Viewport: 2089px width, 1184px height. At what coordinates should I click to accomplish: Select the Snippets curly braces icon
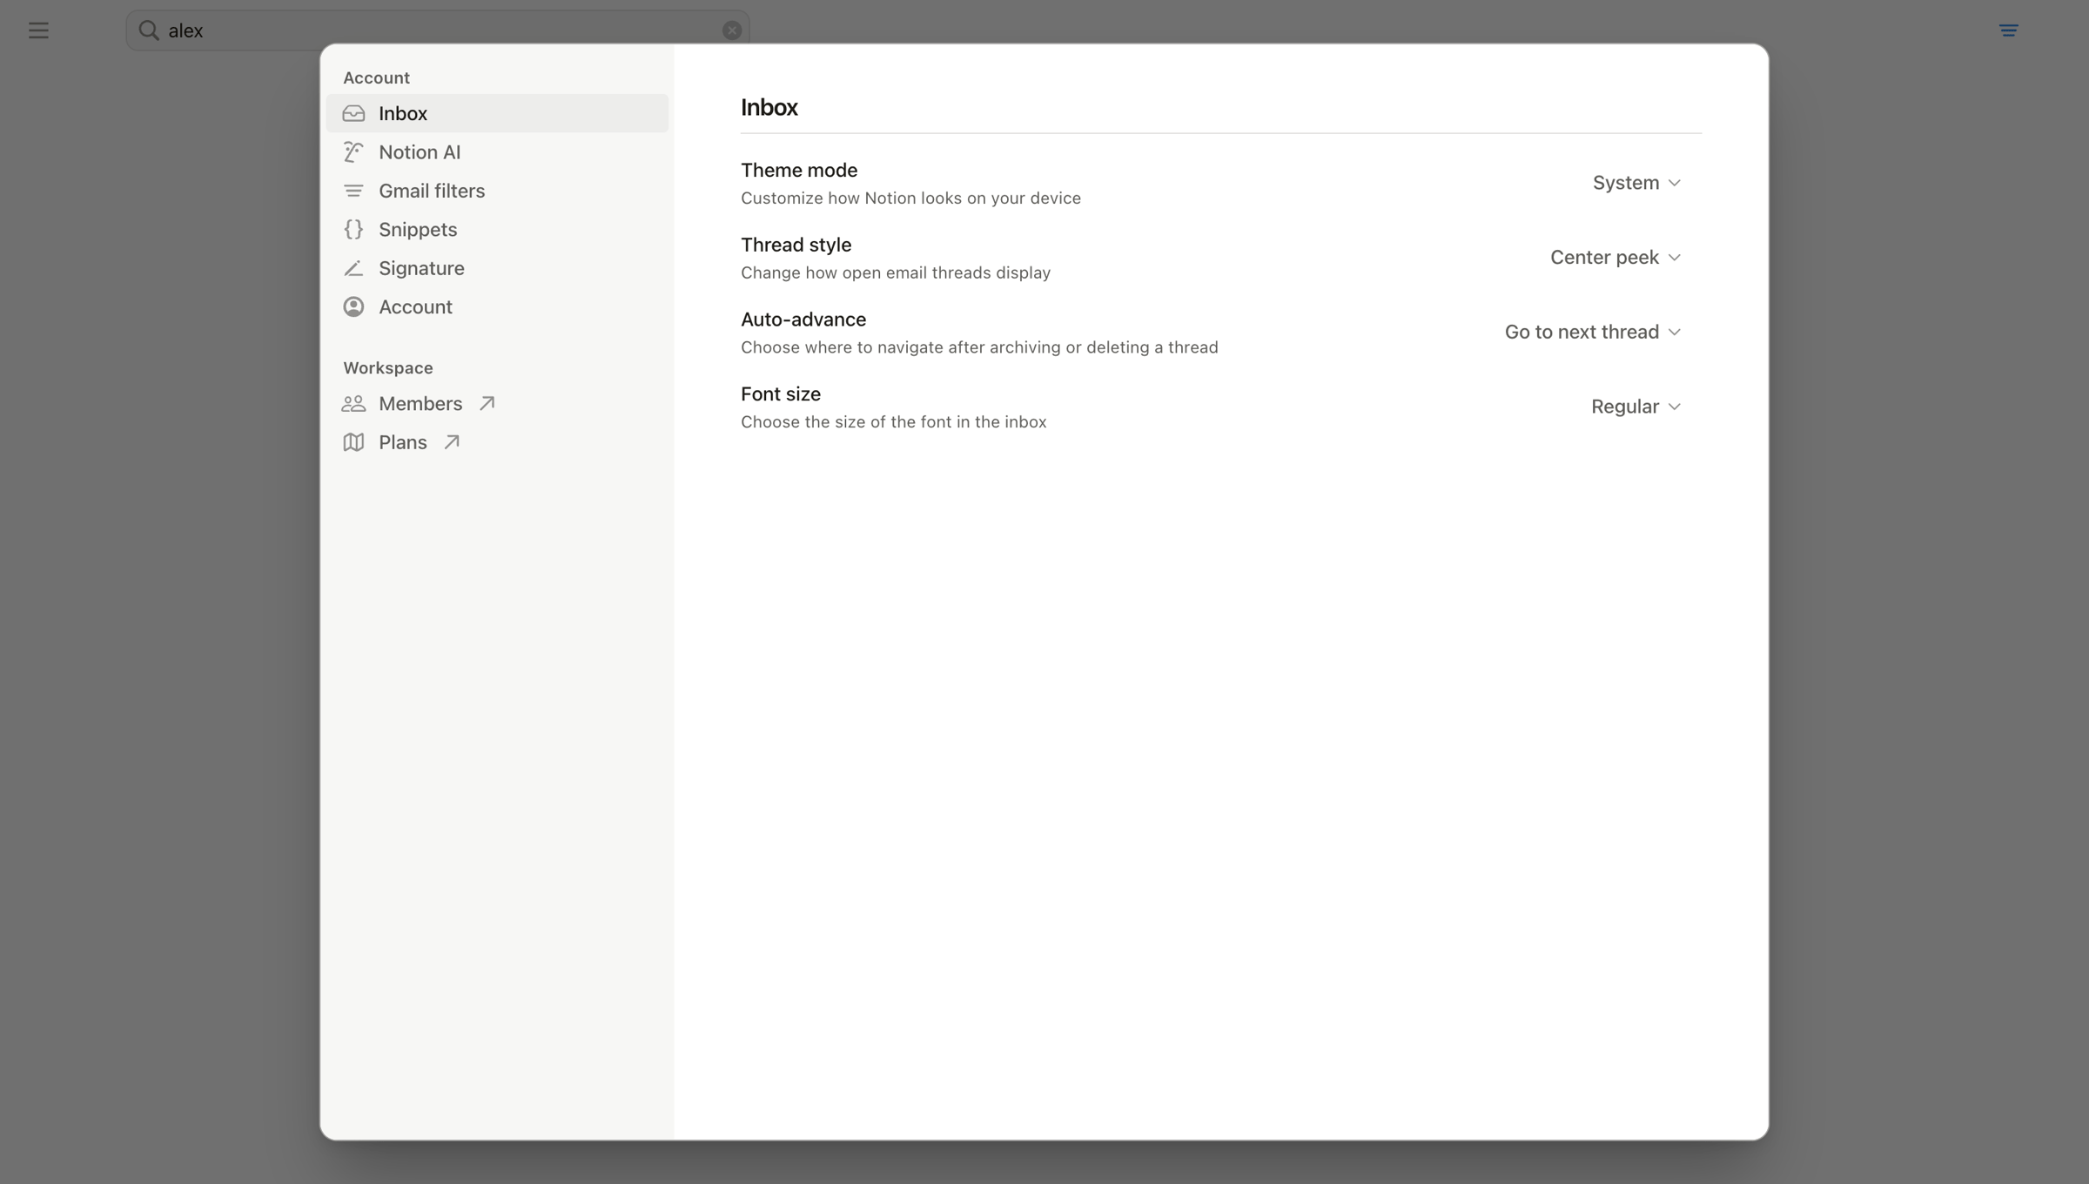tap(353, 229)
